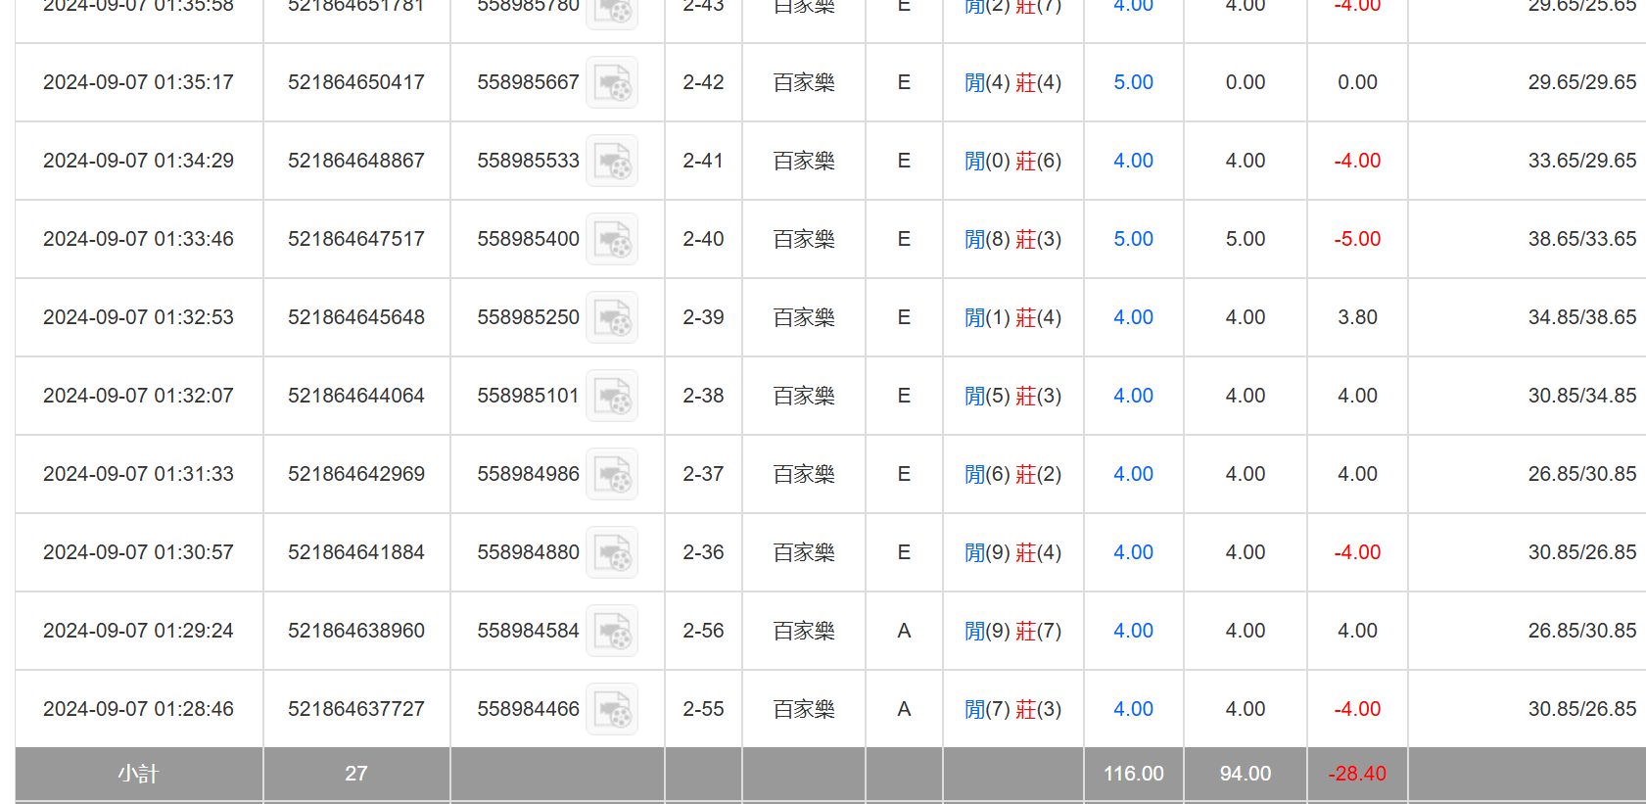This screenshot has width=1646, height=804.
Task: Open video replay for round 558985667
Action: [x=612, y=82]
